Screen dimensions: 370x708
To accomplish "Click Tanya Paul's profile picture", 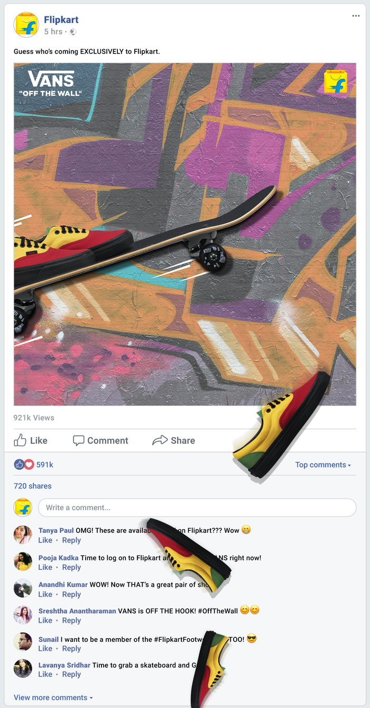I will click(23, 534).
